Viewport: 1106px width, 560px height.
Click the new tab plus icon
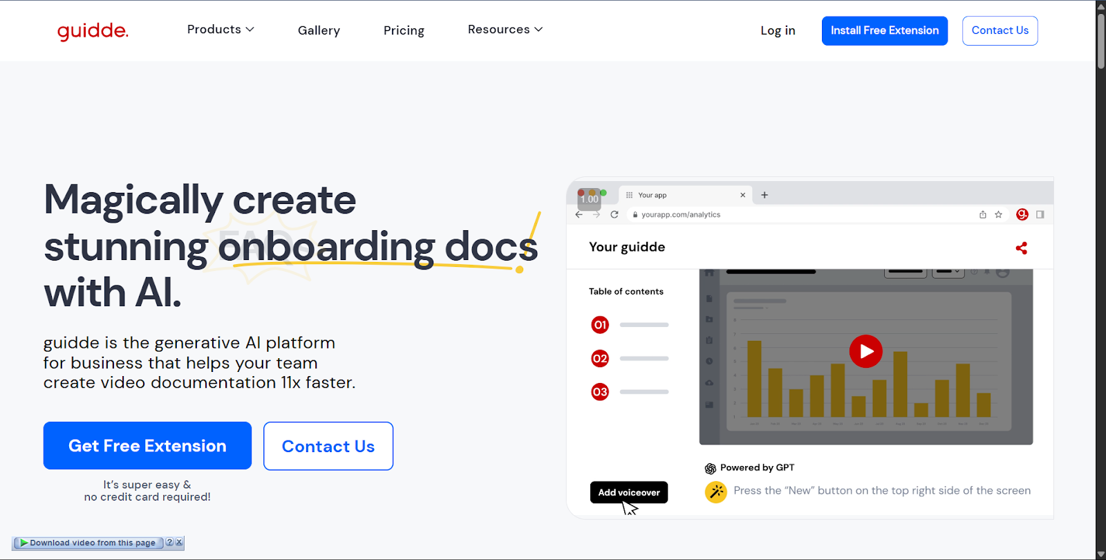765,195
